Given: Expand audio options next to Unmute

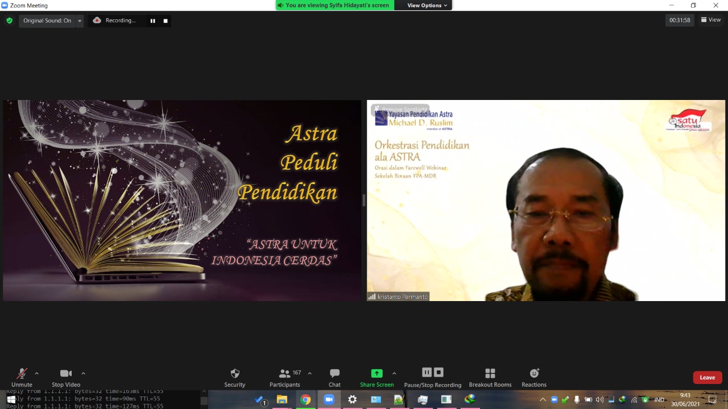Looking at the screenshot, I should pyautogui.click(x=37, y=373).
